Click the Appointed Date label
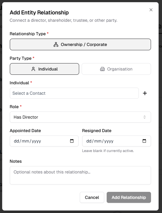 [x=25, y=131]
